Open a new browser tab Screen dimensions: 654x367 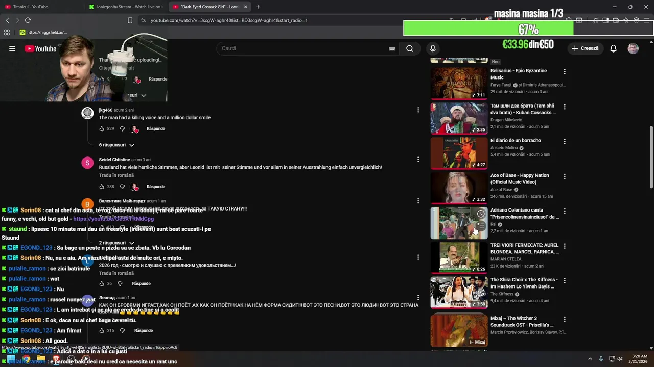(x=258, y=7)
